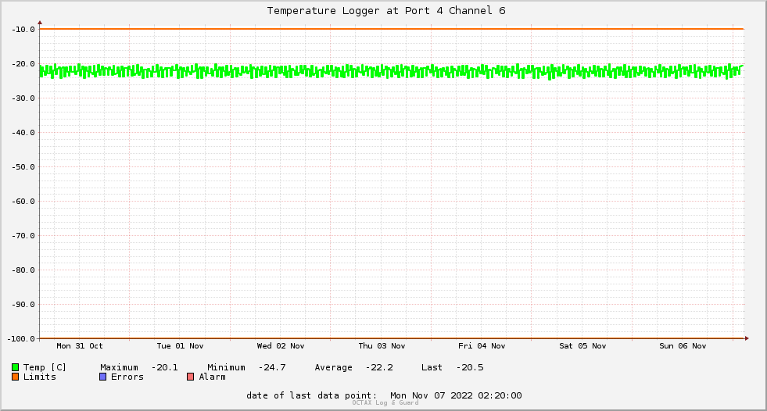
Task: Click the -70.0 y-axis label
Action: point(23,235)
